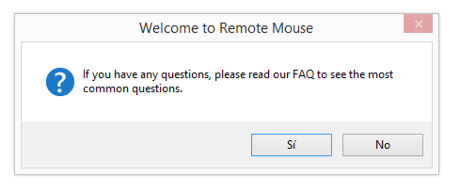460x193 pixels.
Task: Choose No to skip the FAQ
Action: tap(382, 145)
